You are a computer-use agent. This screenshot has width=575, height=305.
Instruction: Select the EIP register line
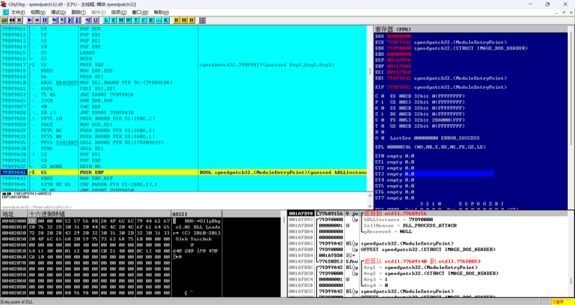point(441,87)
